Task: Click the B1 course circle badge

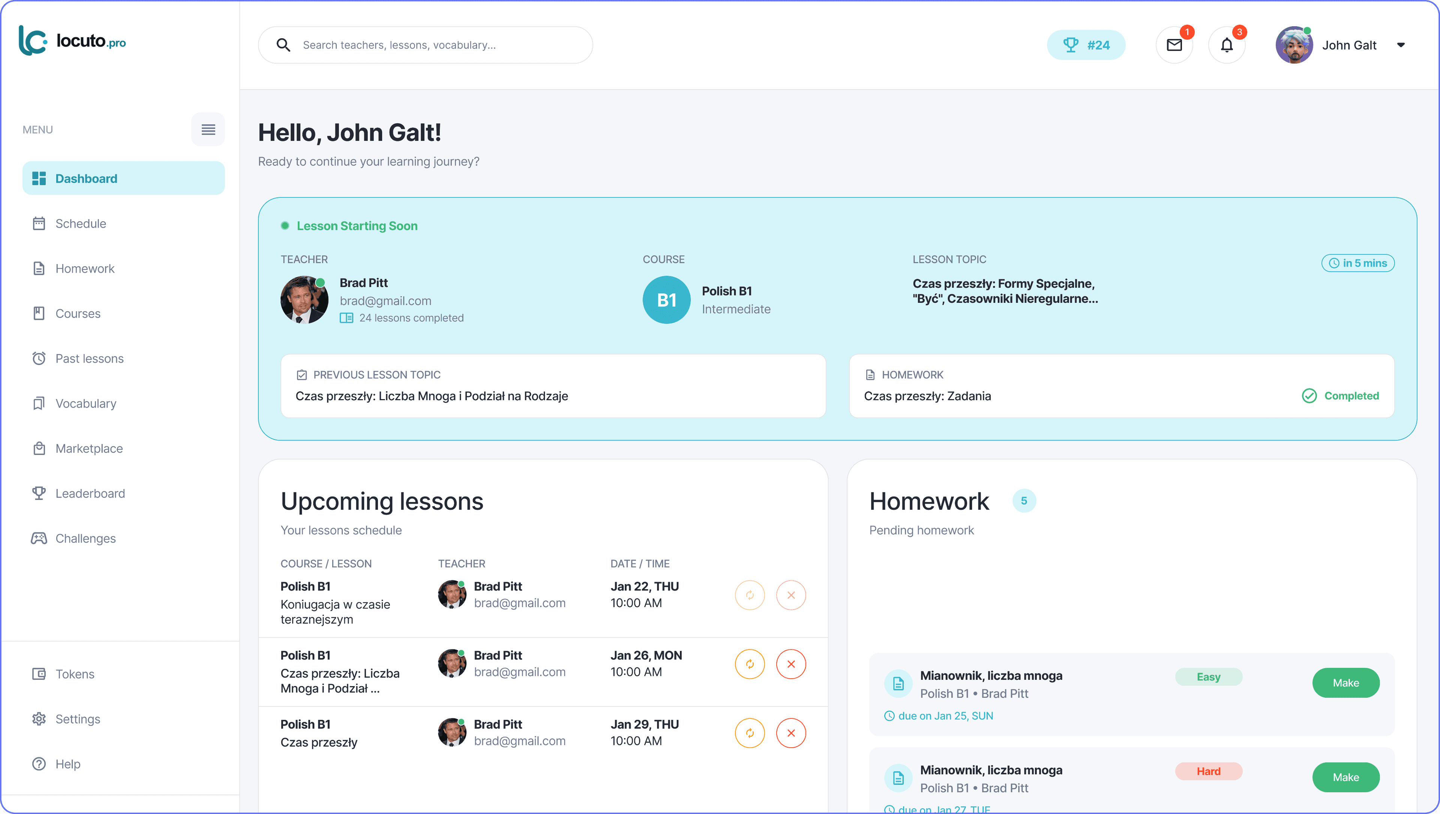Action: (667, 300)
